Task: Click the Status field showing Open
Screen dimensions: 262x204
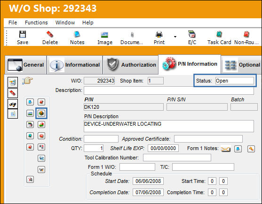Action: (235, 81)
